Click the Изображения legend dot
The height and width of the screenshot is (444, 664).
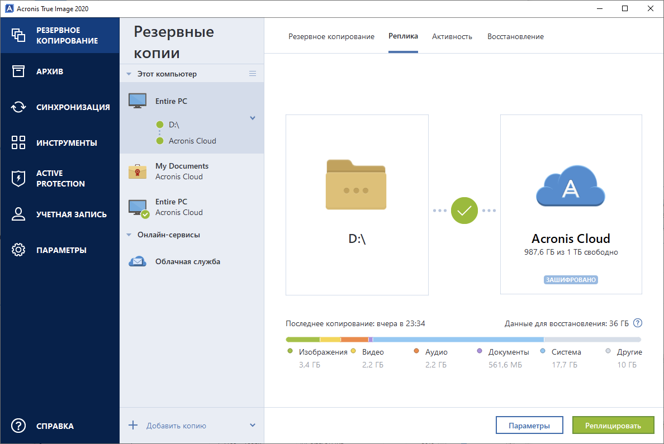tap(290, 351)
